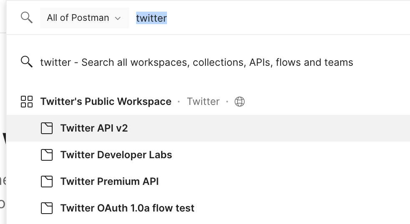Open the Twitter API v2 collection
Image resolution: width=410 pixels, height=224 pixels.
pos(94,128)
